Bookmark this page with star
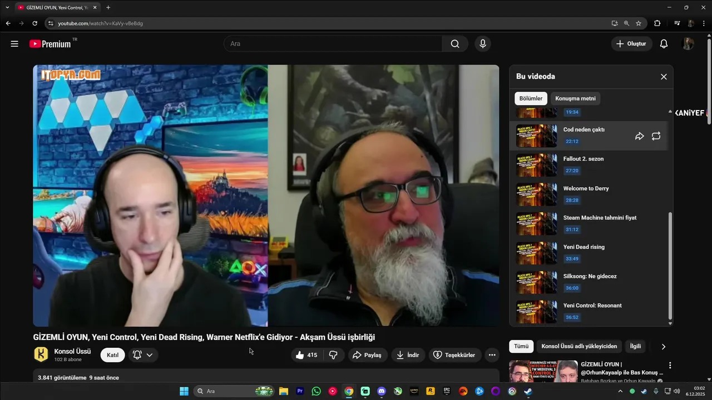712x400 pixels. coord(639,23)
